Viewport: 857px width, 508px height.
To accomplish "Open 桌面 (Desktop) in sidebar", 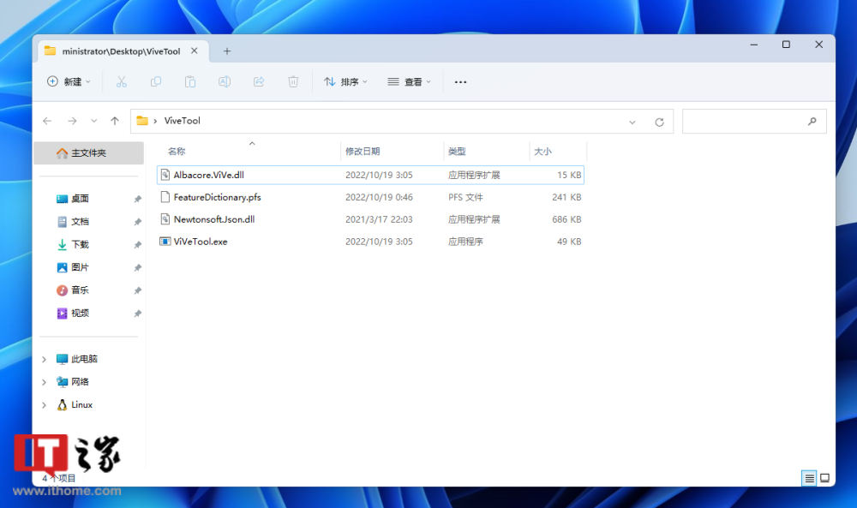I will (x=80, y=199).
